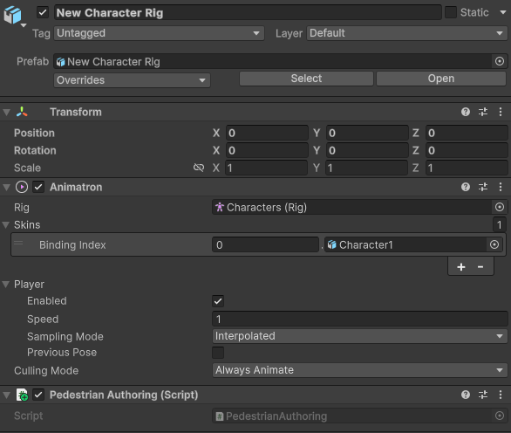Click the Open prefab button
This screenshot has width=511, height=433.
point(441,79)
